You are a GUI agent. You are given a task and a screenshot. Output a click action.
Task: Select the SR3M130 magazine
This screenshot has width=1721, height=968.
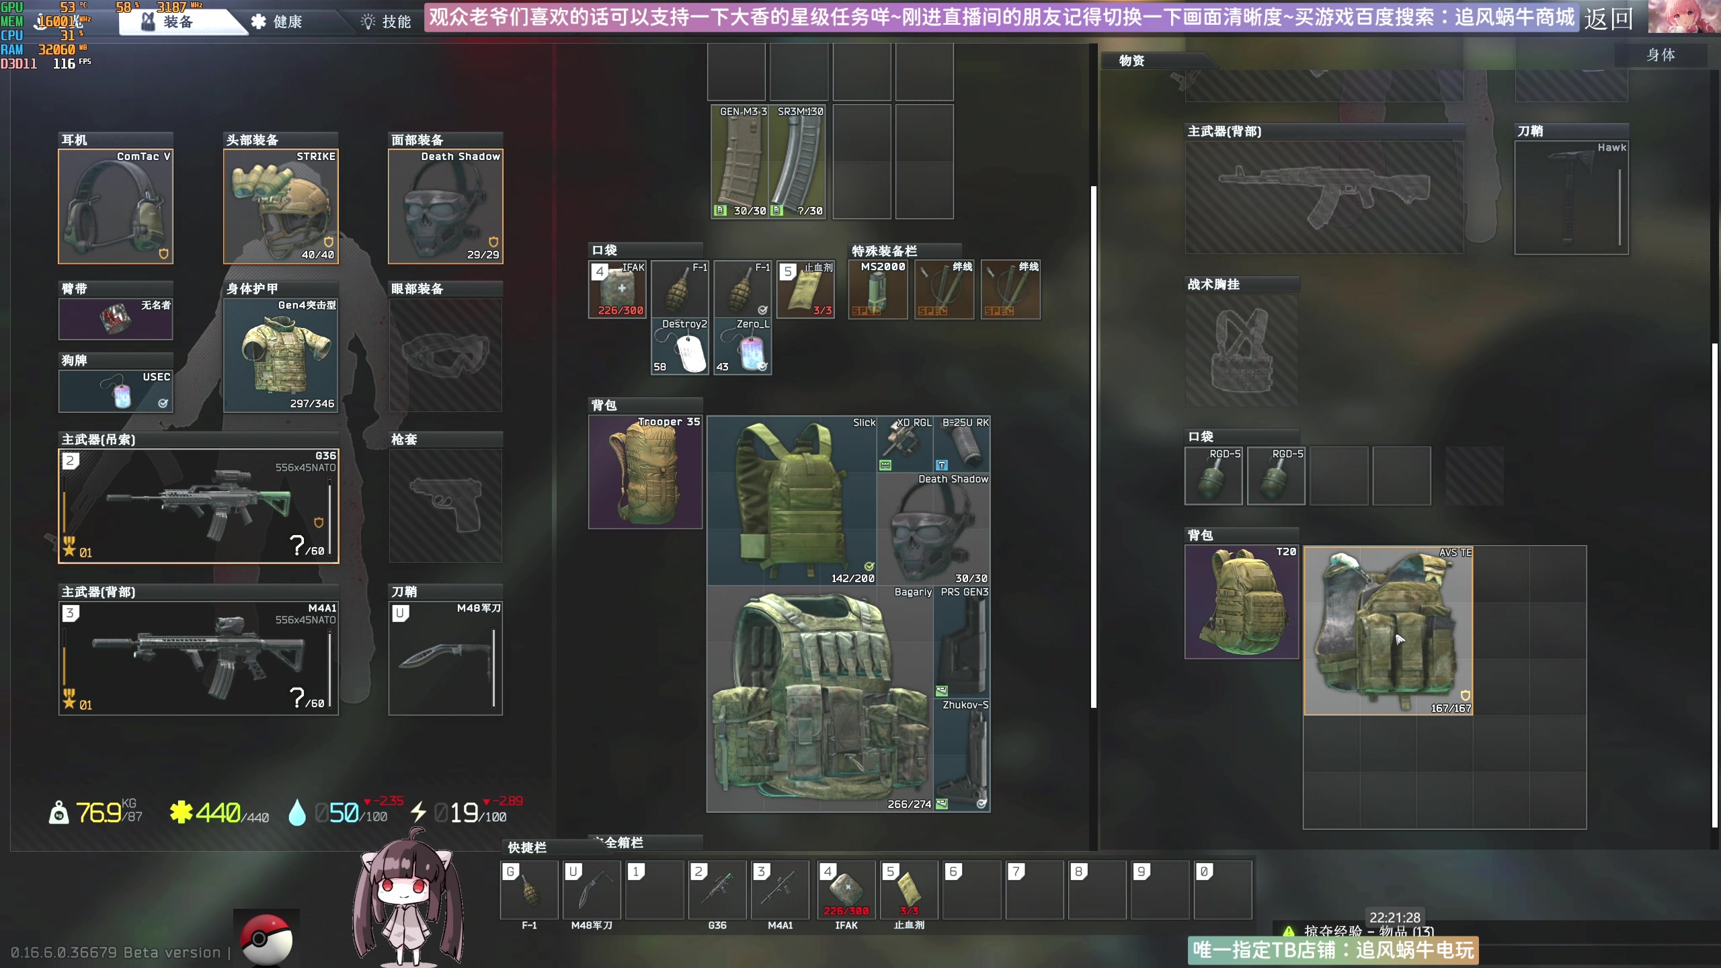(x=798, y=161)
